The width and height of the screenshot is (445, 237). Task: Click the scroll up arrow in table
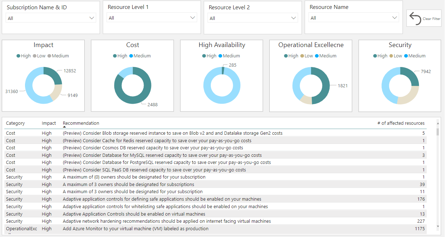pos(438,123)
